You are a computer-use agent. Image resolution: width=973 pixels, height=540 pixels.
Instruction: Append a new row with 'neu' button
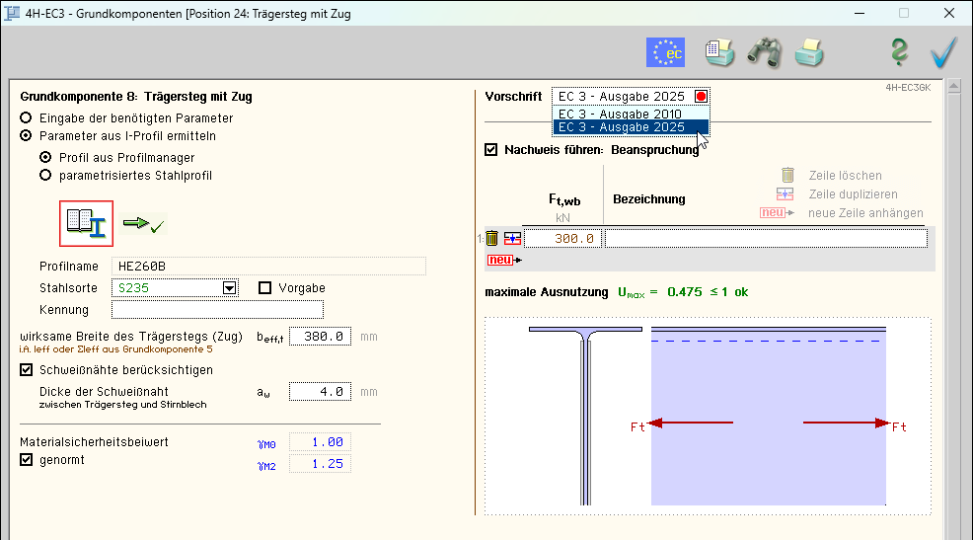pos(502,260)
